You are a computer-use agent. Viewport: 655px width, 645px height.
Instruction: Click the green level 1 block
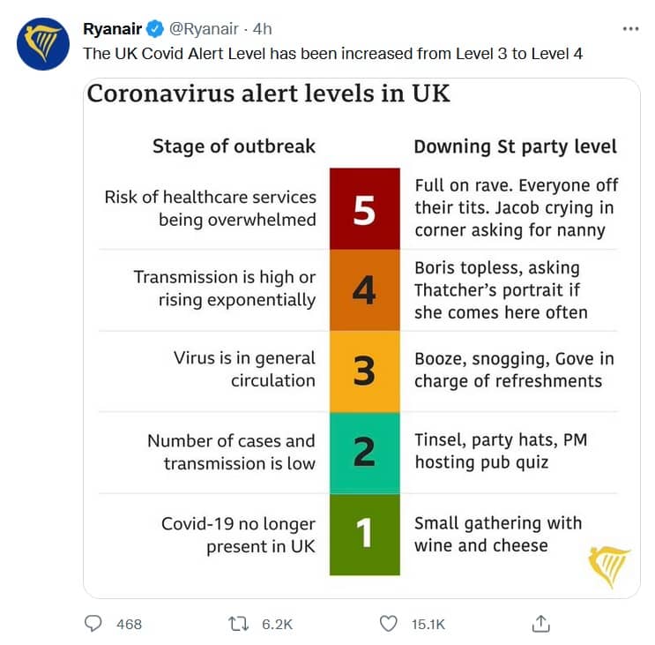click(x=365, y=534)
